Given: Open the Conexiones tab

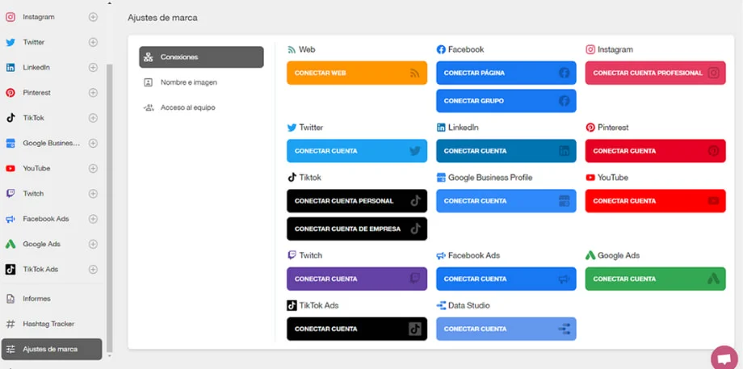Looking at the screenshot, I should pos(201,57).
